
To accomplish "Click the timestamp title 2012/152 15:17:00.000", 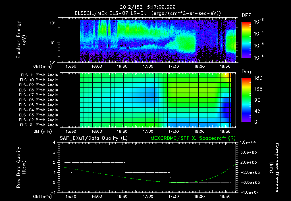I will [148, 7].
